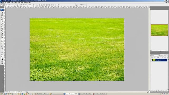169x95 pixels.
Task: Toggle Lock all in Layers panel
Action: pyautogui.click(x=159, y=58)
